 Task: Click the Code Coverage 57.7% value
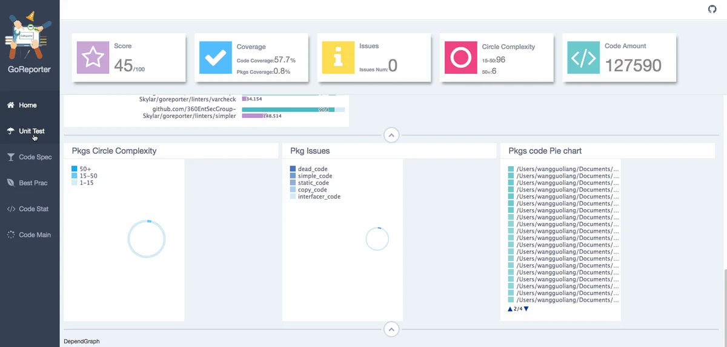click(285, 60)
